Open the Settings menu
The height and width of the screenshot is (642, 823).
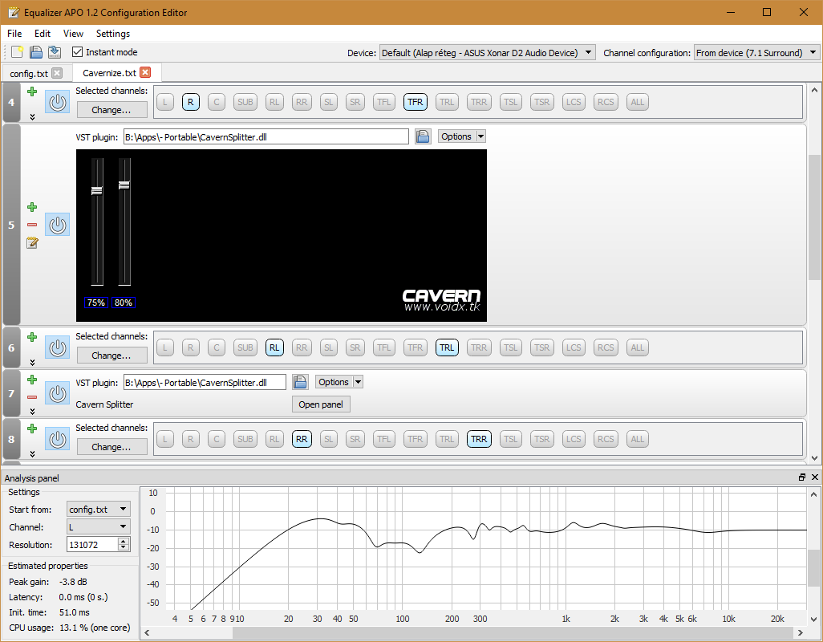(113, 34)
